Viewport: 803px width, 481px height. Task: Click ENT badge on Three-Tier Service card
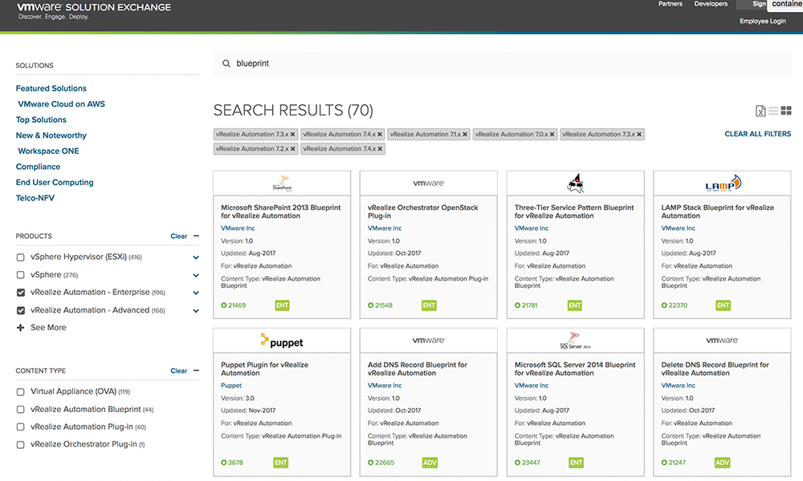pyautogui.click(x=575, y=305)
